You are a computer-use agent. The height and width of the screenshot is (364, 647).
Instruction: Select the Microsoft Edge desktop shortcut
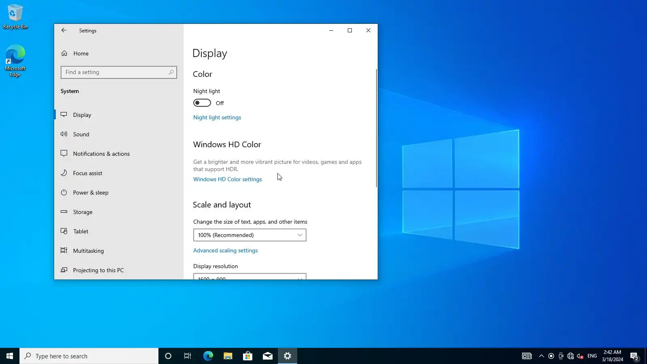pyautogui.click(x=15, y=61)
